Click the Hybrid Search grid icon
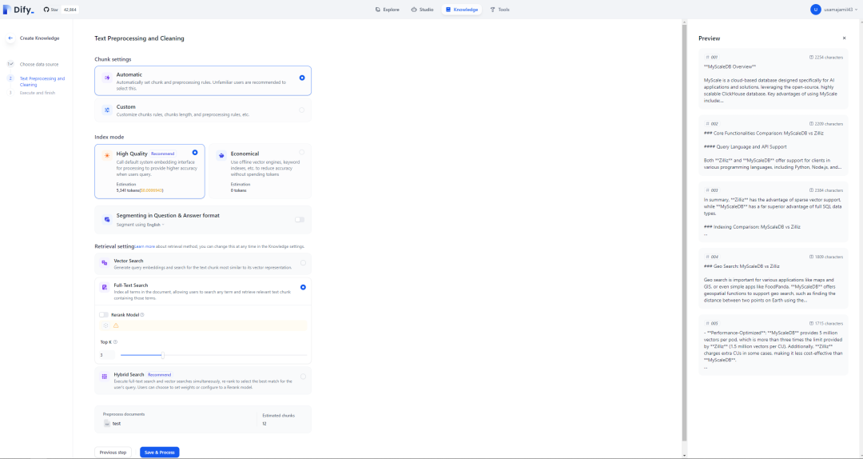Image resolution: width=863 pixels, height=459 pixels. pos(104,377)
